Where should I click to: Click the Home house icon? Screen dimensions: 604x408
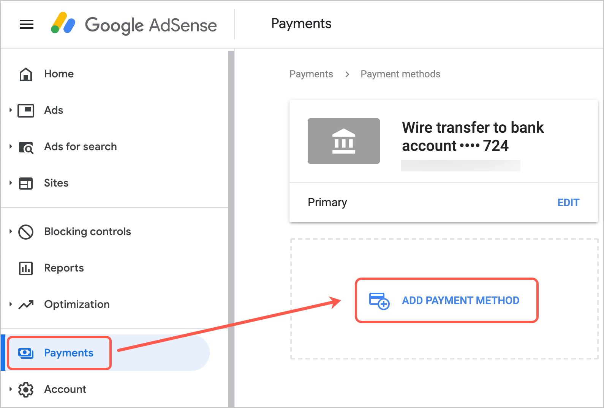coord(26,74)
